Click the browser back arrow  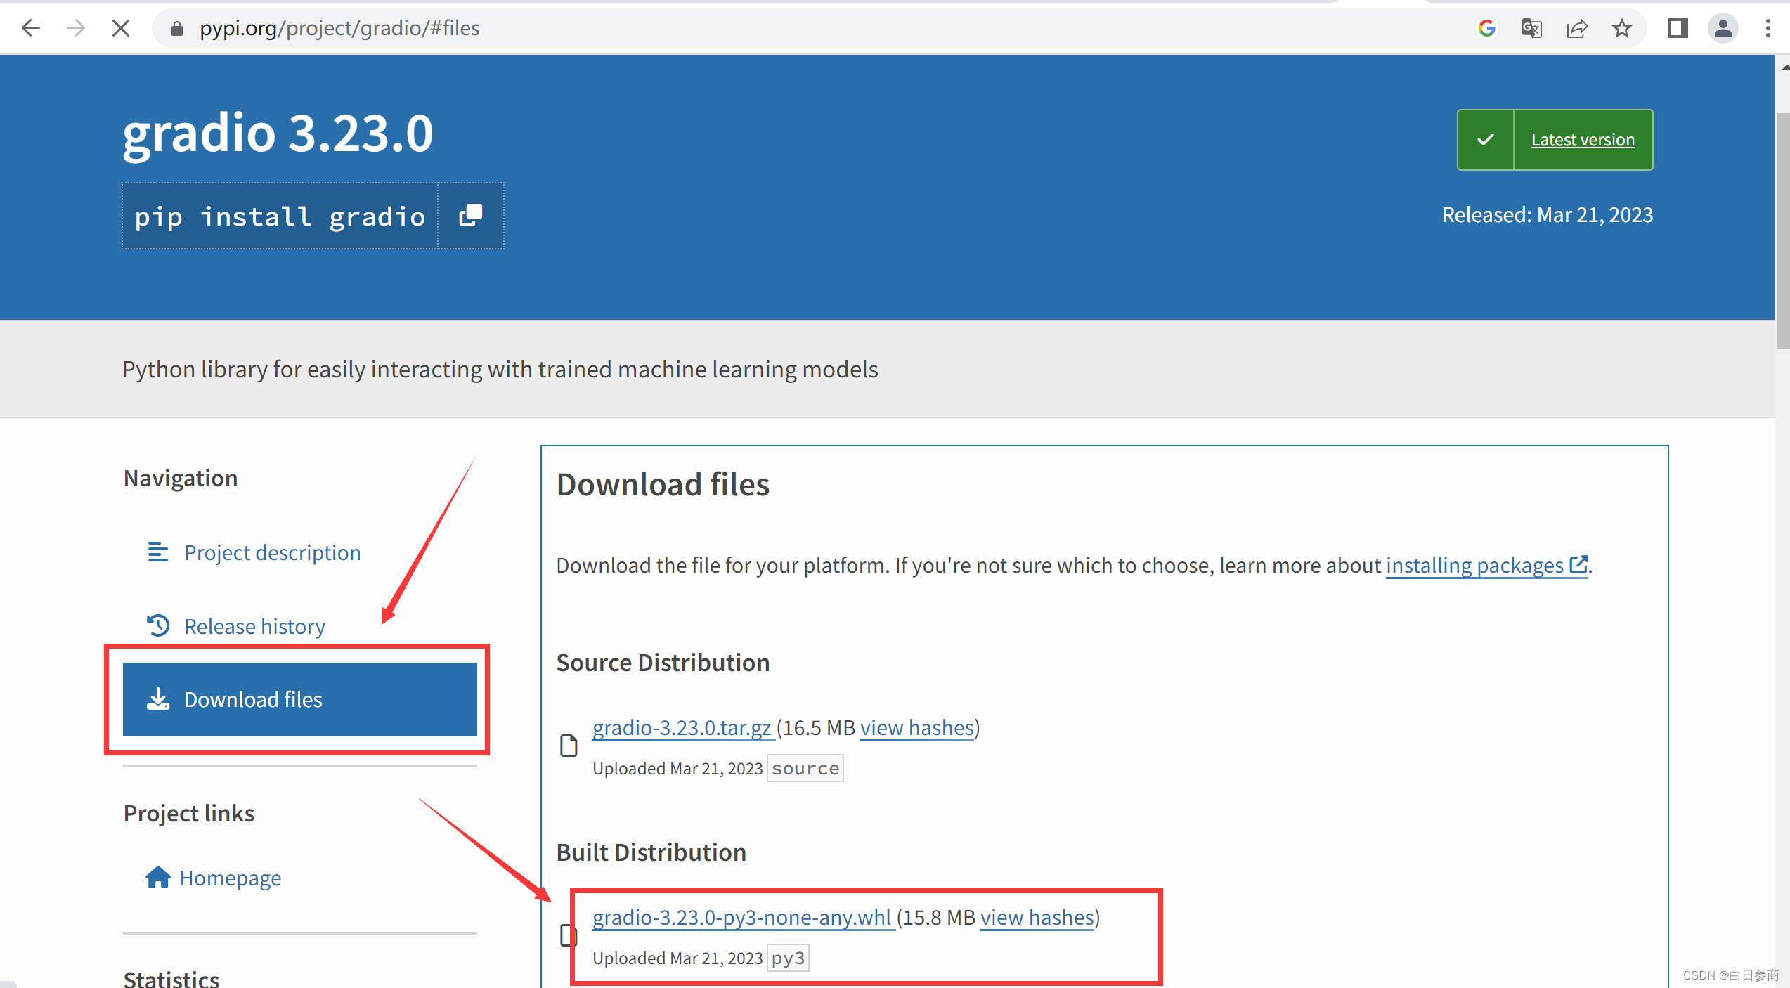[x=31, y=28]
